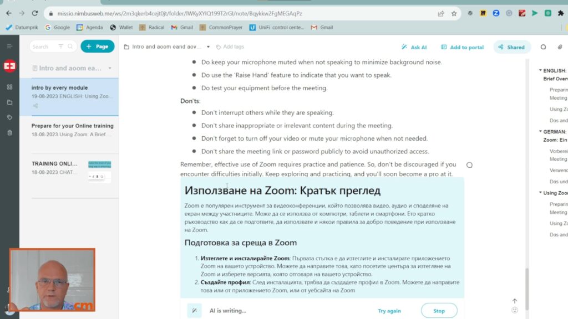Click the TRAINING ONLI note thumbnail
Viewport: 568px width, 319px height.
click(x=100, y=172)
